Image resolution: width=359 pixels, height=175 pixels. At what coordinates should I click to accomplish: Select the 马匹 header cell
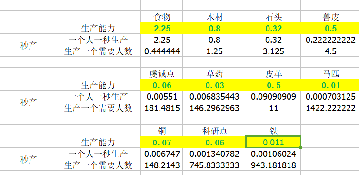tap(330, 73)
